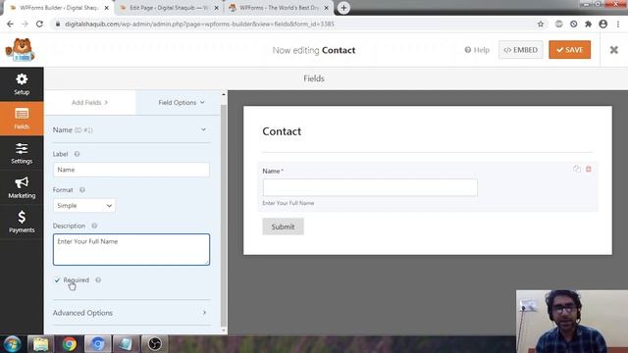Open the Help link
The width and height of the screenshot is (628, 353).
click(477, 50)
